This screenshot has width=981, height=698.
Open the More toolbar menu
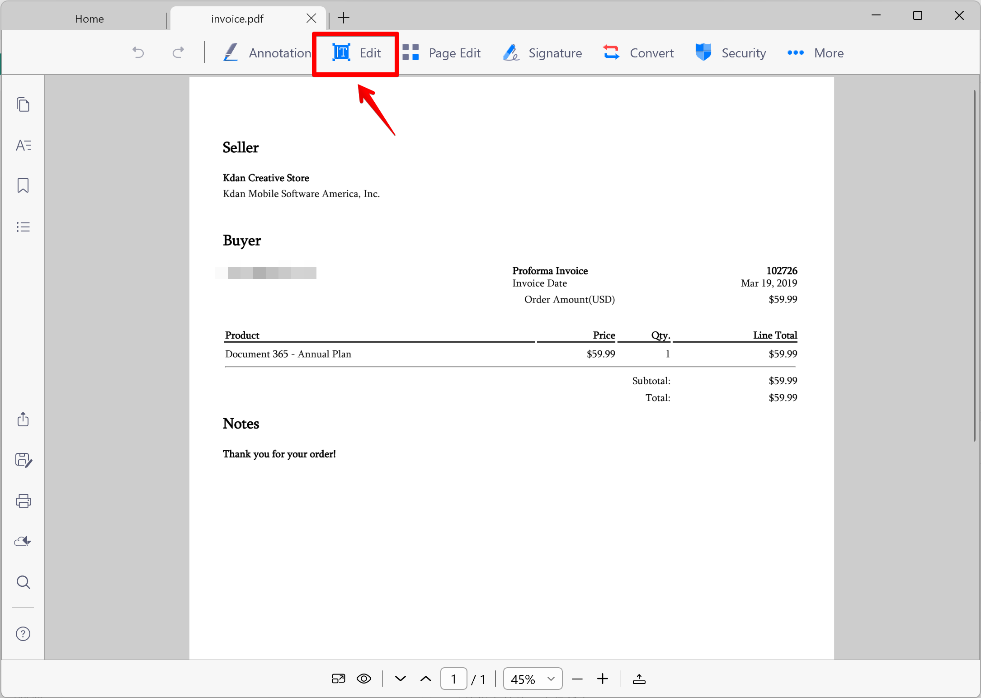click(815, 53)
